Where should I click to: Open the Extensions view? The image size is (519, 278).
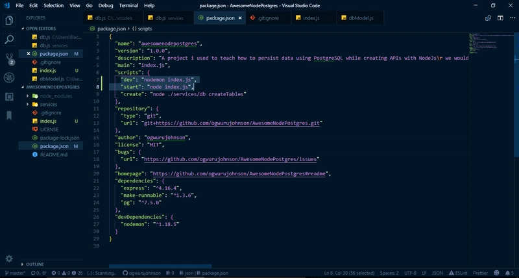pos(9,97)
